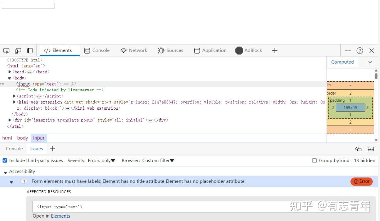Click the ellipsis inside the head tag

tap(30, 72)
